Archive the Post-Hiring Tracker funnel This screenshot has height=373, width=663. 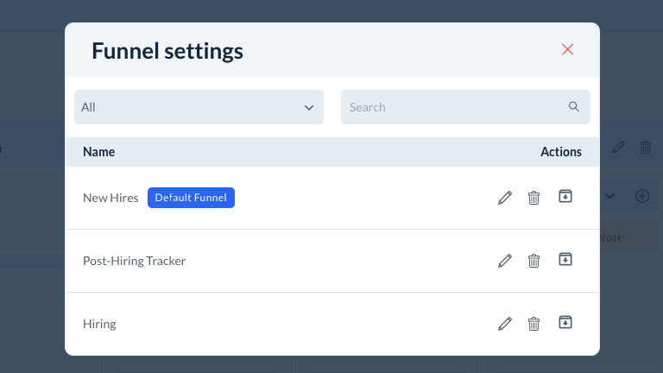click(565, 260)
